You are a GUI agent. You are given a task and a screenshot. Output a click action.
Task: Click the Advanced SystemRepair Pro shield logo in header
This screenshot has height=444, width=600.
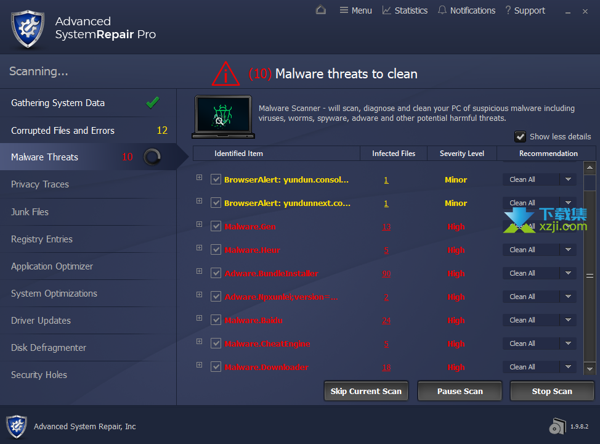coord(28,29)
